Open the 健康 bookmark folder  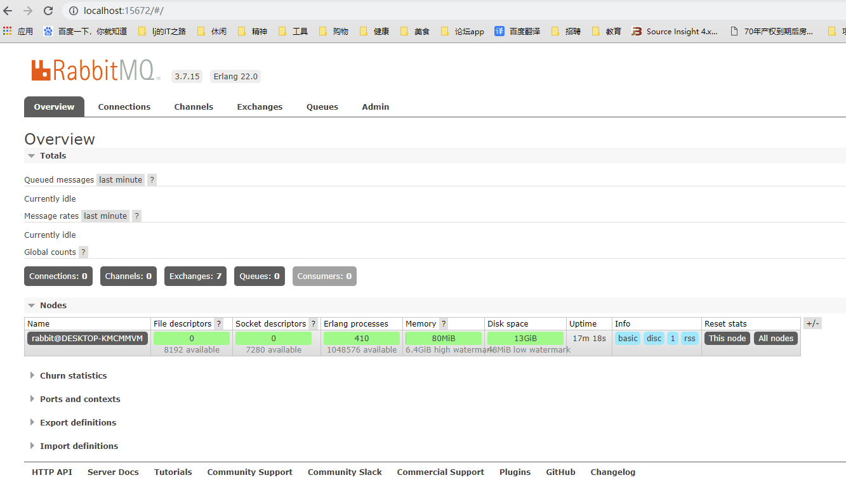coord(374,31)
